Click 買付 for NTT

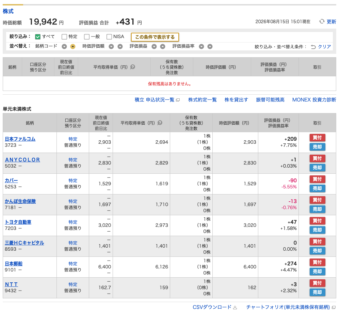[x=317, y=283]
